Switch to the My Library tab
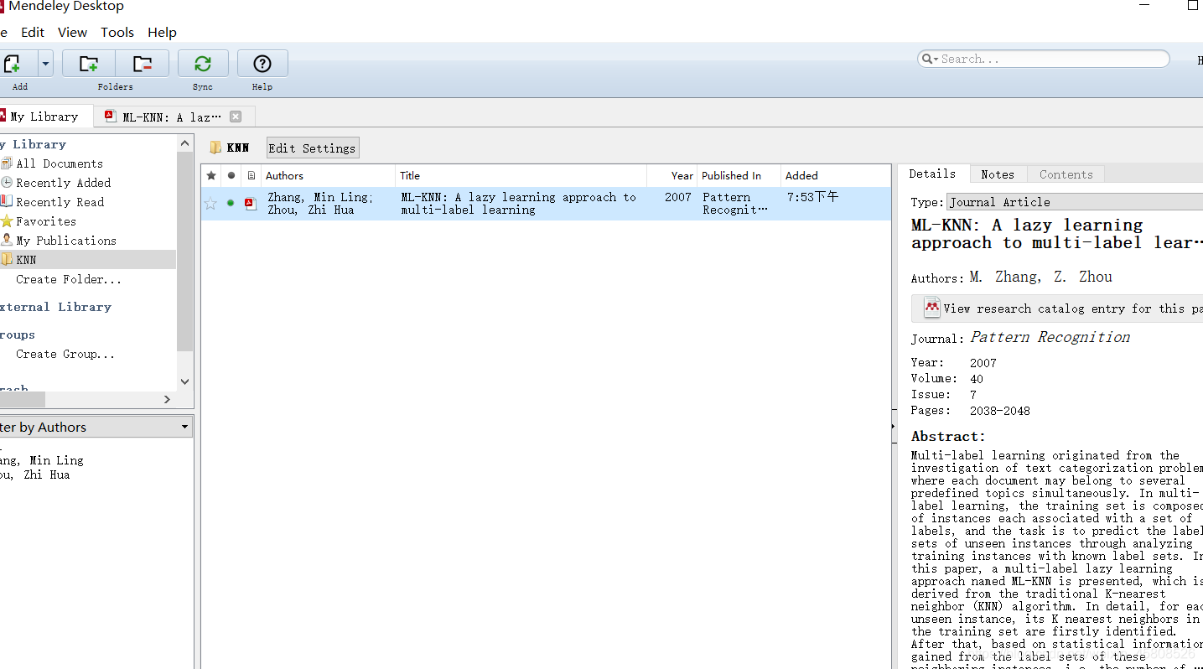The height and width of the screenshot is (669, 1203). (x=44, y=117)
